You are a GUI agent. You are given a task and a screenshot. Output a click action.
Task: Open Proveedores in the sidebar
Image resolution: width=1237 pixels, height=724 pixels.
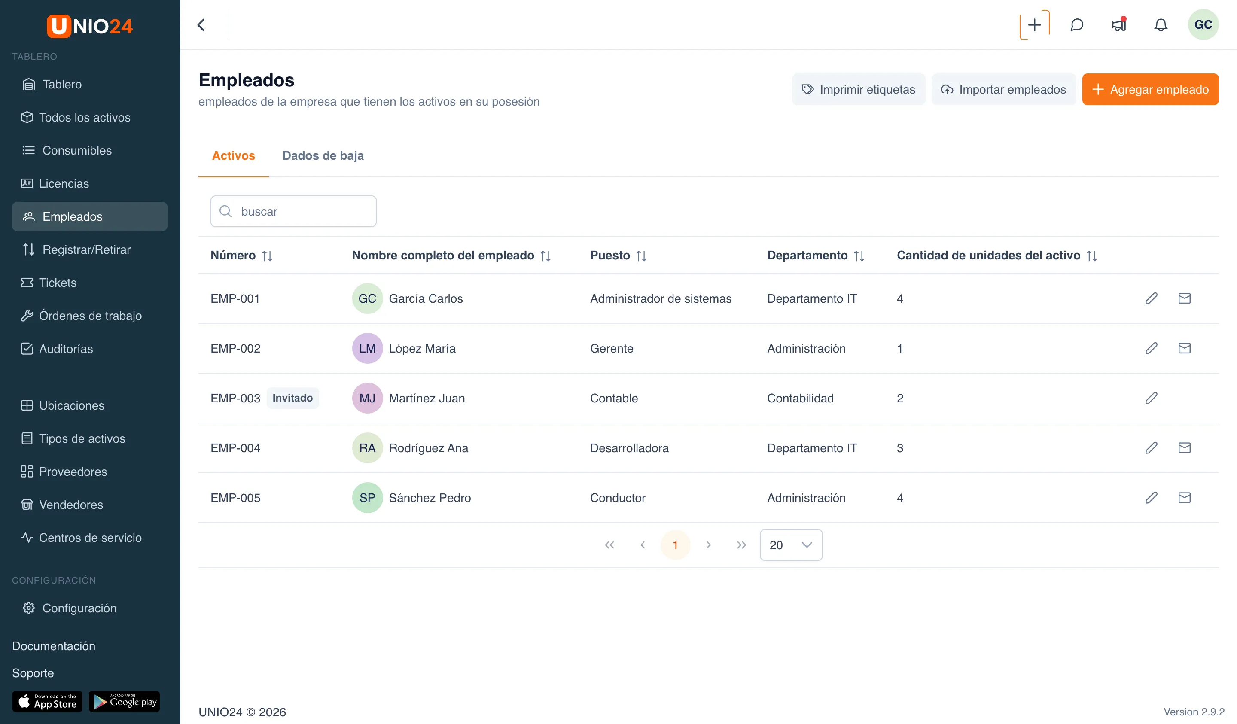point(90,472)
